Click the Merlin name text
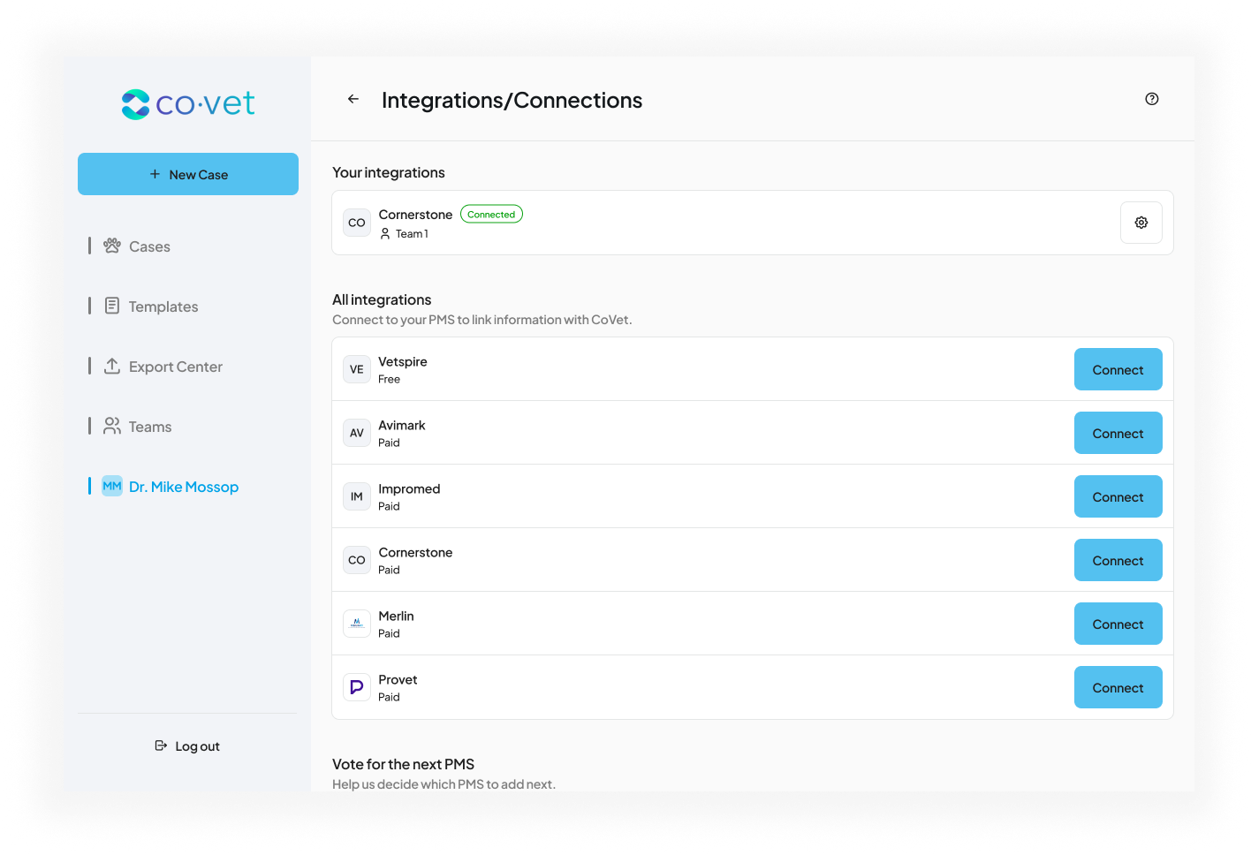The height and width of the screenshot is (855, 1251). click(396, 617)
